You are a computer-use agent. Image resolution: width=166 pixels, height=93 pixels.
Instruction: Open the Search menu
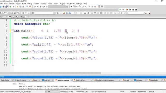point(11,4)
